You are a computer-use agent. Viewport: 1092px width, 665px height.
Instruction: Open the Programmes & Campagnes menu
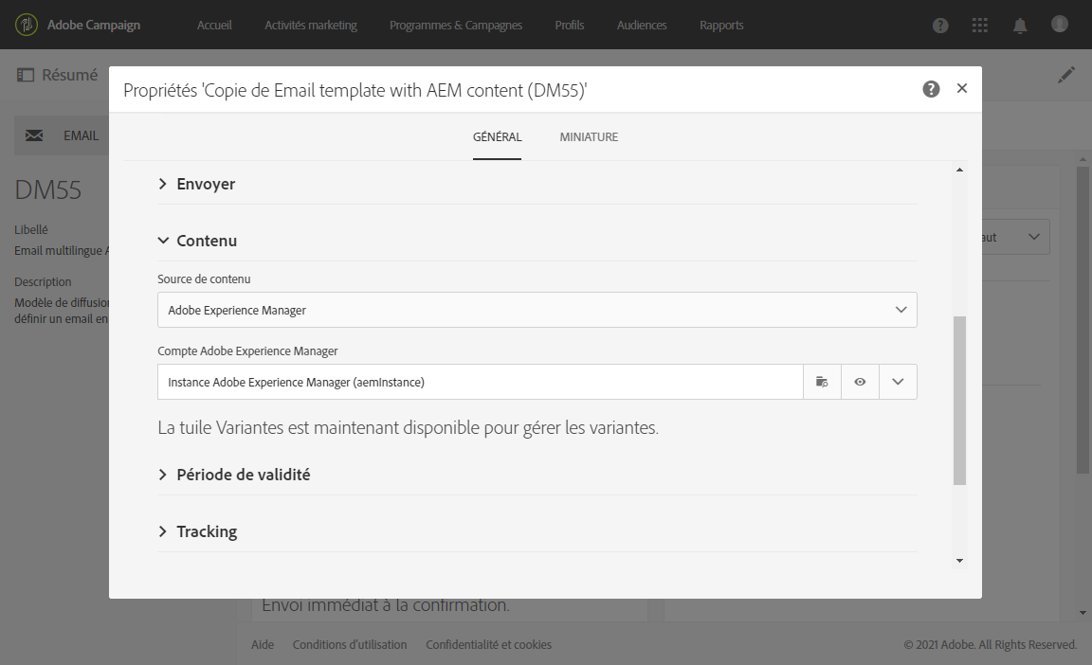(x=456, y=25)
